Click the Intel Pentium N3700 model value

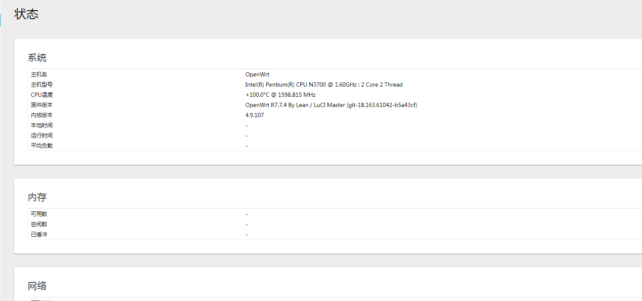tap(324, 84)
